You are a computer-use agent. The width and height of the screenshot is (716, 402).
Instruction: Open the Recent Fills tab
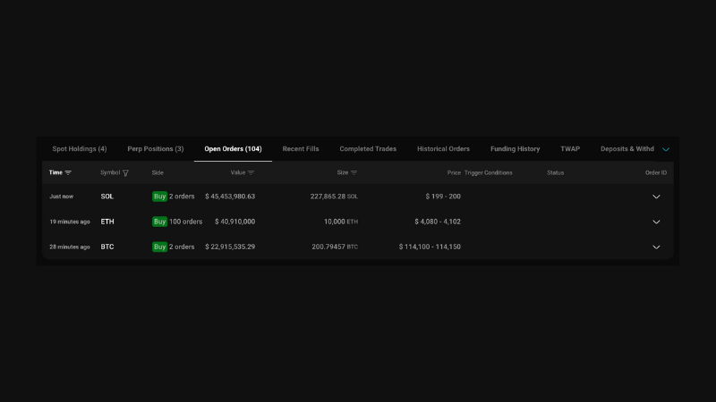[x=301, y=149]
